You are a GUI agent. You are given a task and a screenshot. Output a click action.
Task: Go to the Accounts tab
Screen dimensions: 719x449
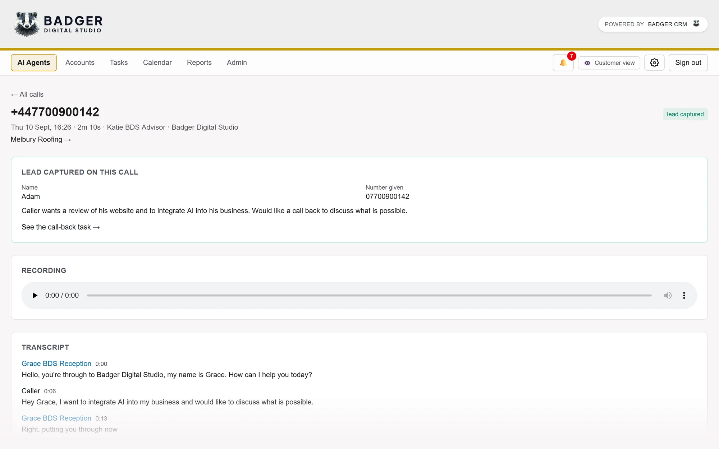[x=80, y=63]
